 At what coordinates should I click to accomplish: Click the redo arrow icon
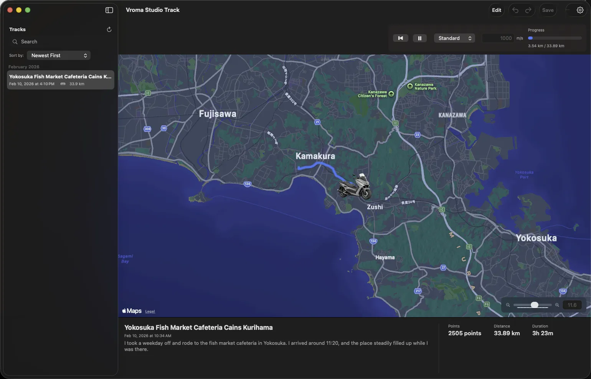point(528,10)
